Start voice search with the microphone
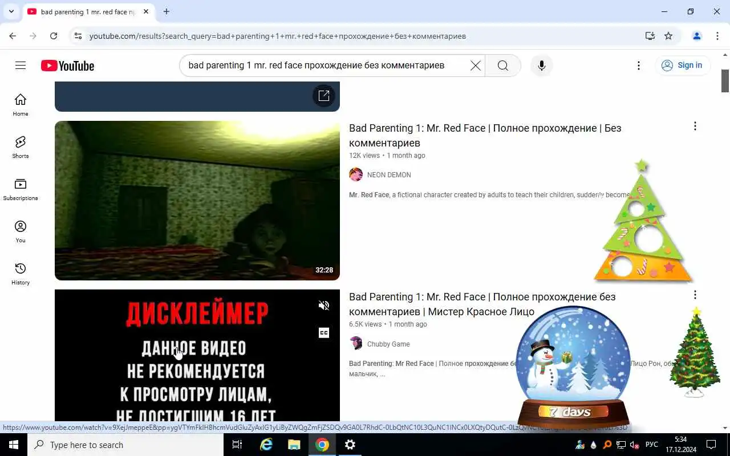 pos(542,66)
